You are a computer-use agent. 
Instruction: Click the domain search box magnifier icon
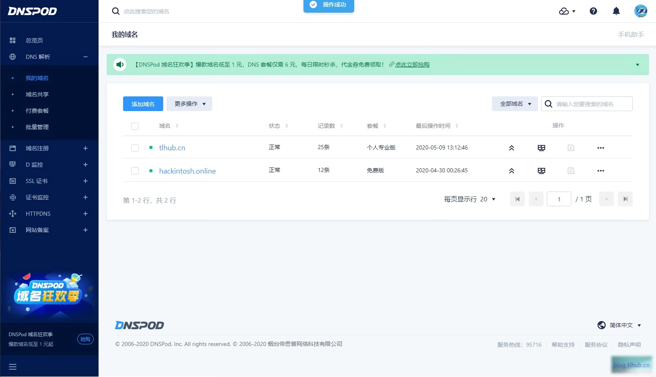549,104
